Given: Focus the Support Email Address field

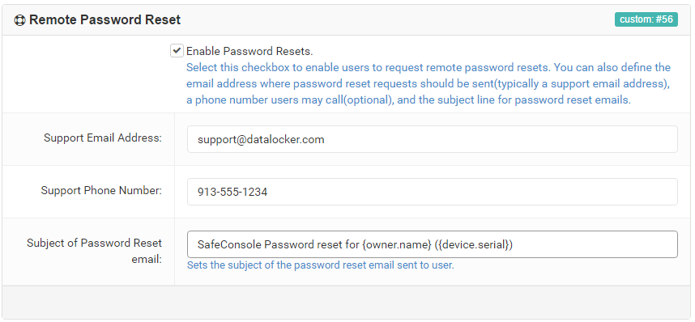Looking at the screenshot, I should click(433, 139).
